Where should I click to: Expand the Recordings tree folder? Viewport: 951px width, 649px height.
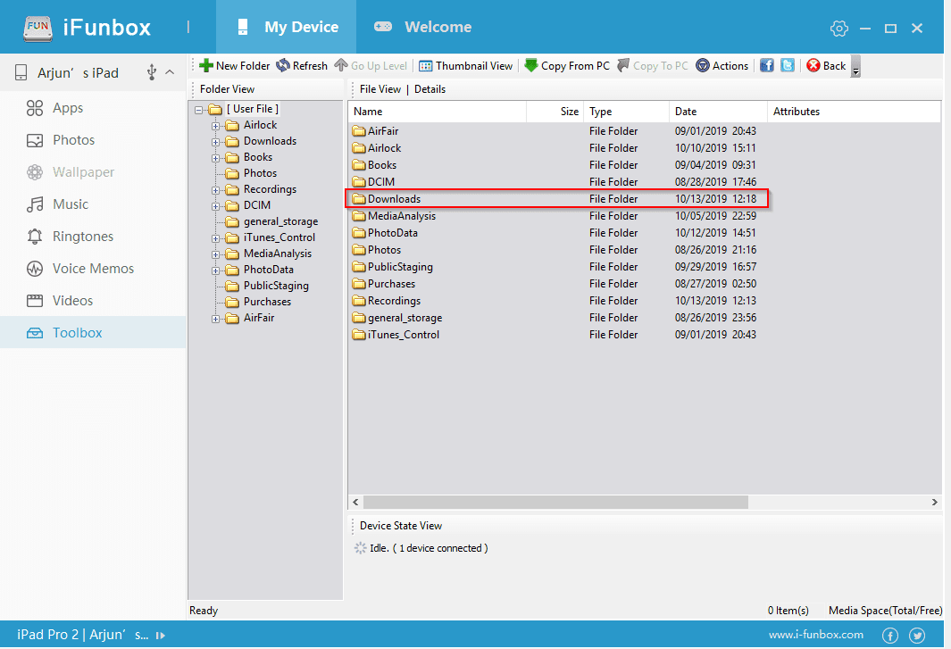tap(215, 190)
